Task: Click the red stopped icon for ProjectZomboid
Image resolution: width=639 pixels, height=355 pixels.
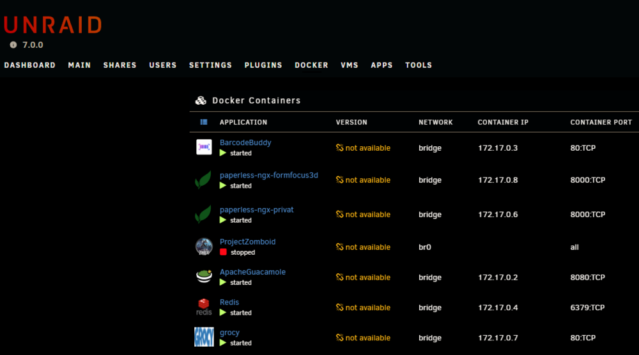Action: (x=223, y=252)
